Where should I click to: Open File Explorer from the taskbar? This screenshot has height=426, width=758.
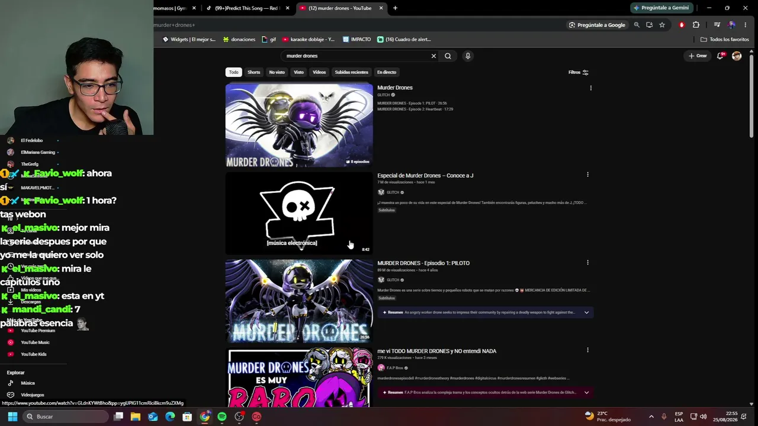136,417
